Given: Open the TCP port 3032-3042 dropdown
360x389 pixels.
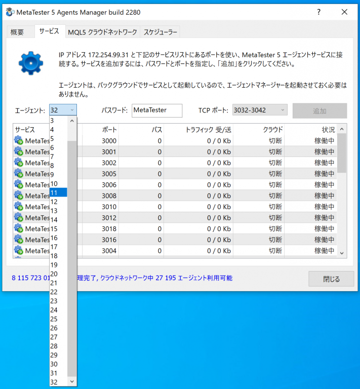Looking at the screenshot, I should 259,110.
